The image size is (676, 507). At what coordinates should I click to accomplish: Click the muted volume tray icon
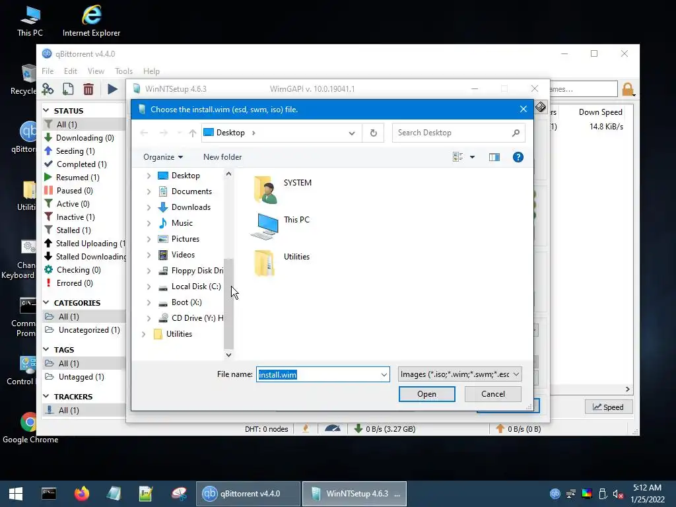[x=618, y=494]
